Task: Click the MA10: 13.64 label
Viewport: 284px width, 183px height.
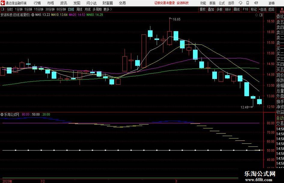Action: 59,15
